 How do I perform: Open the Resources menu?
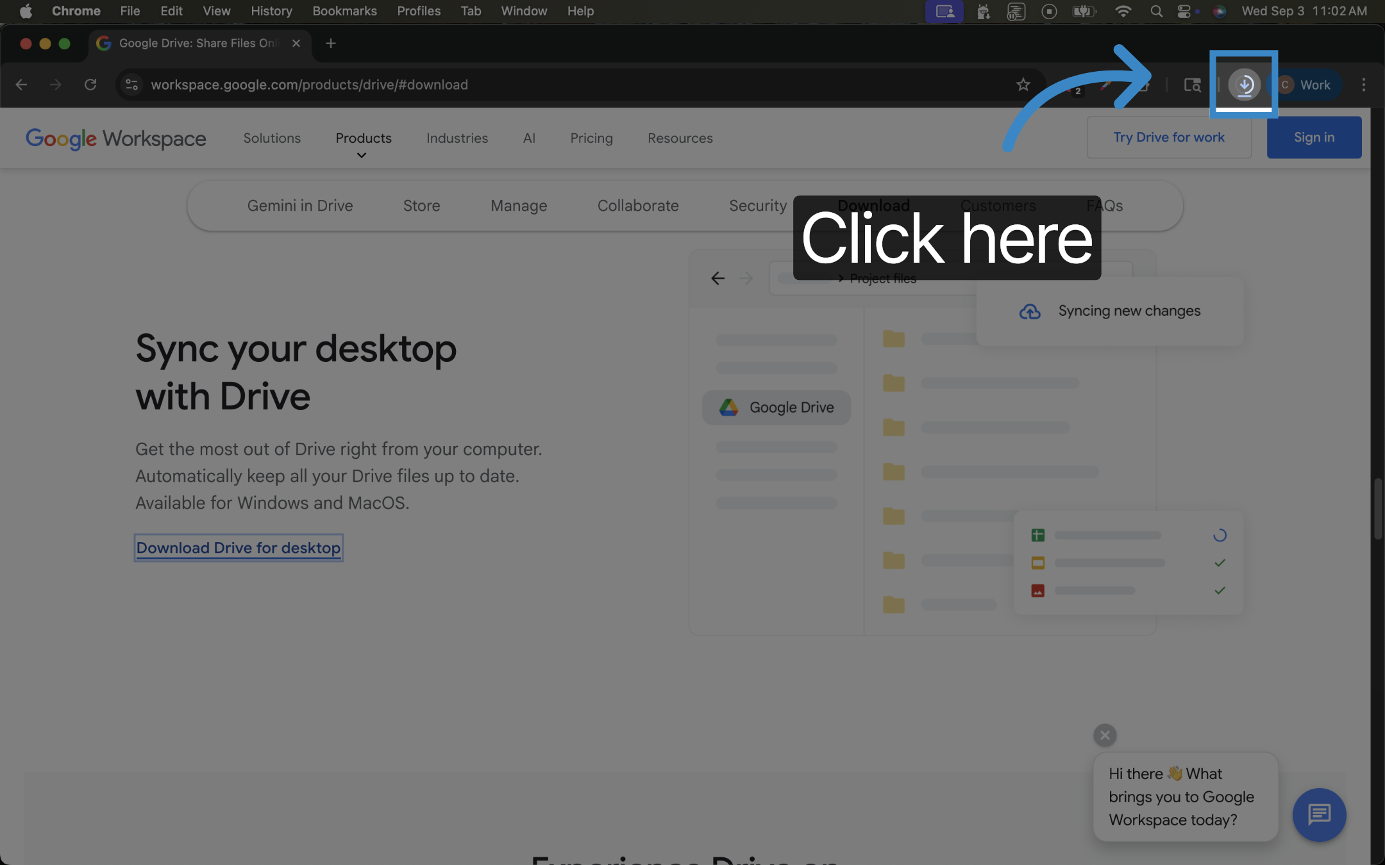[x=680, y=138]
